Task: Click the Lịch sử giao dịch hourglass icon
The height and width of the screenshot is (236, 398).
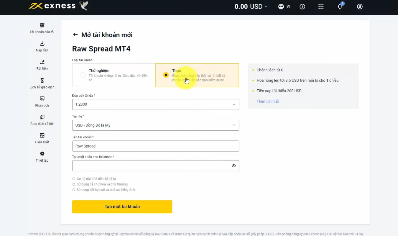Action: point(42,81)
